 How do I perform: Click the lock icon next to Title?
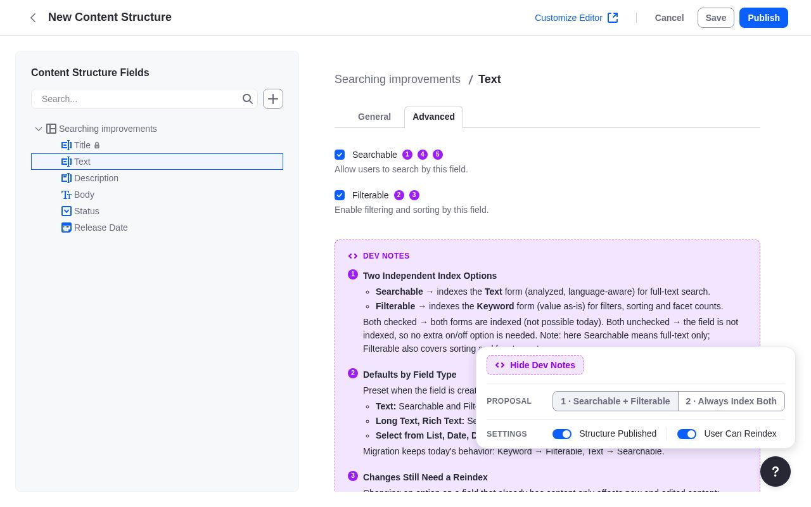[97, 145]
